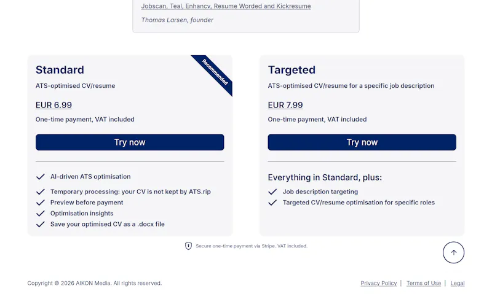Image resolution: width=492 pixels, height=294 pixels.
Task: Click checkmark beside Optimisation insights
Action: (x=41, y=213)
